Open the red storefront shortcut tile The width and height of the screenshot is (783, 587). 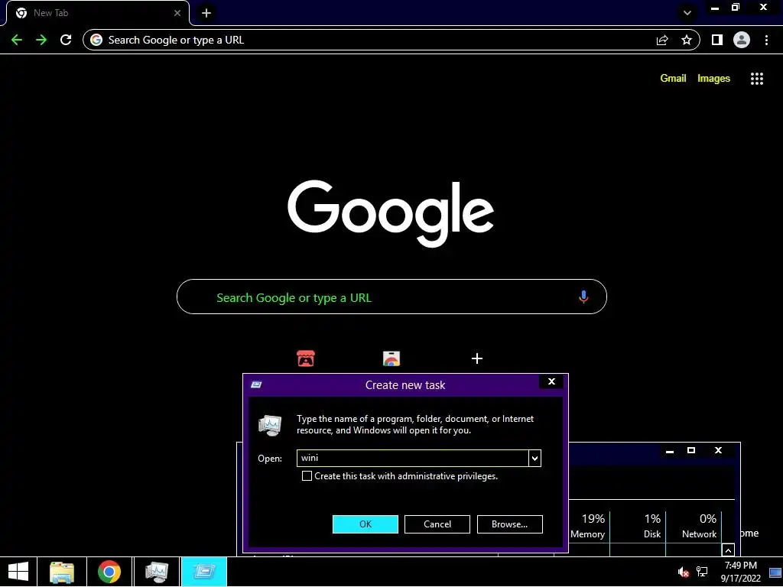click(x=306, y=358)
